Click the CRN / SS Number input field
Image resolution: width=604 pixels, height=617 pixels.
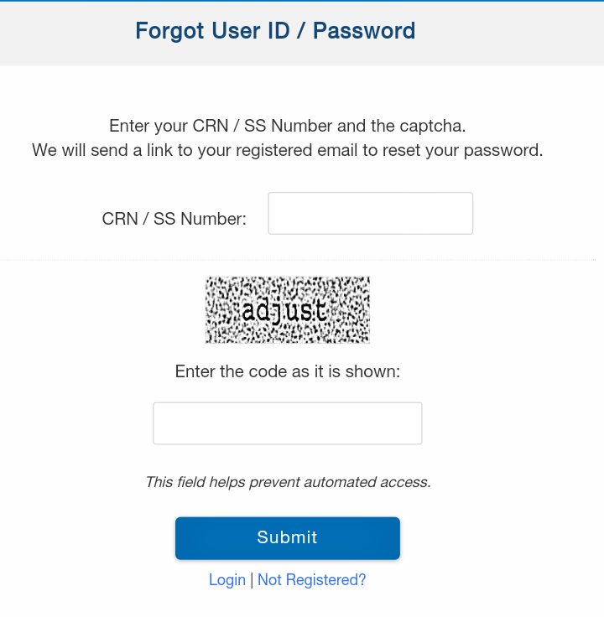(x=370, y=213)
